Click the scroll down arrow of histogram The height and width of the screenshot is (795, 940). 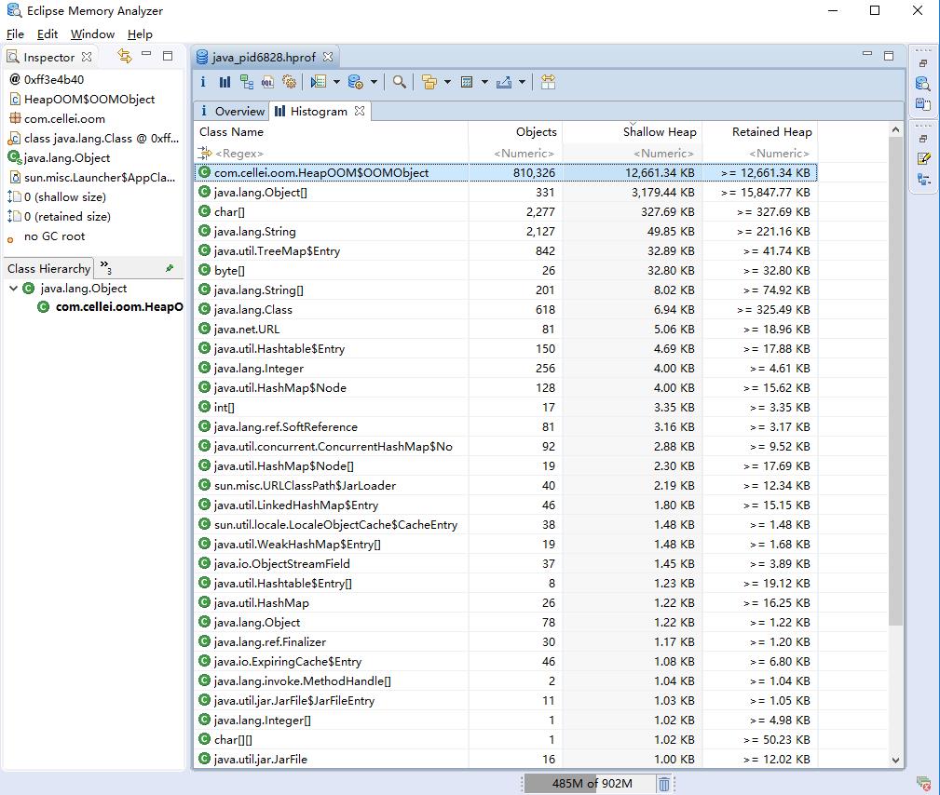[x=895, y=761]
